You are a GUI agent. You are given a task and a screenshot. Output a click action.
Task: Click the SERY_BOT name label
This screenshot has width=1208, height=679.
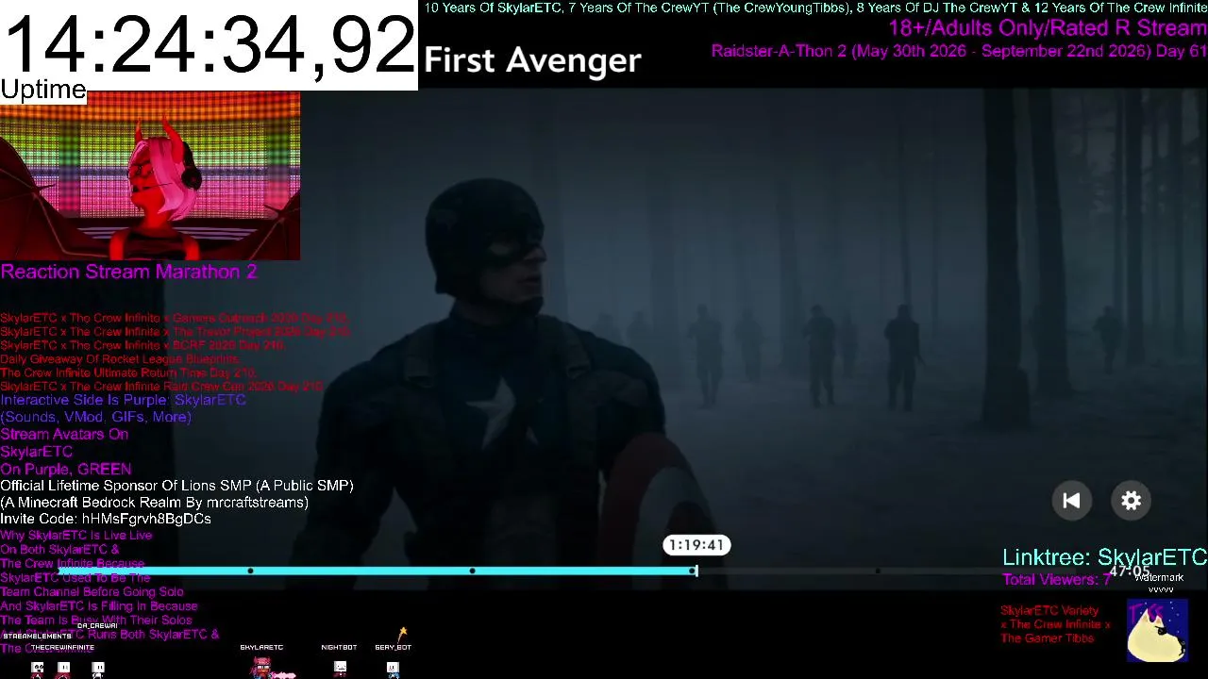pos(393,648)
